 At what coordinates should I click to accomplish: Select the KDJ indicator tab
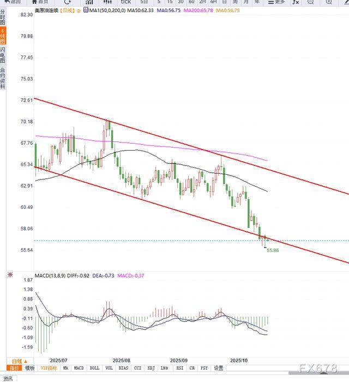pos(151,368)
